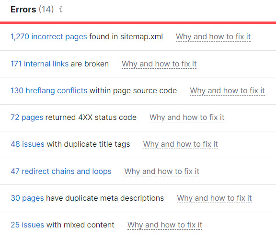Select the text "have duplicate meta descriptions"
Screen dimensions: 276x237
click(105, 198)
